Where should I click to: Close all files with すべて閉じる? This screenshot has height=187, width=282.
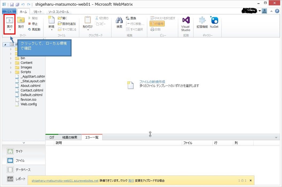click(67, 29)
